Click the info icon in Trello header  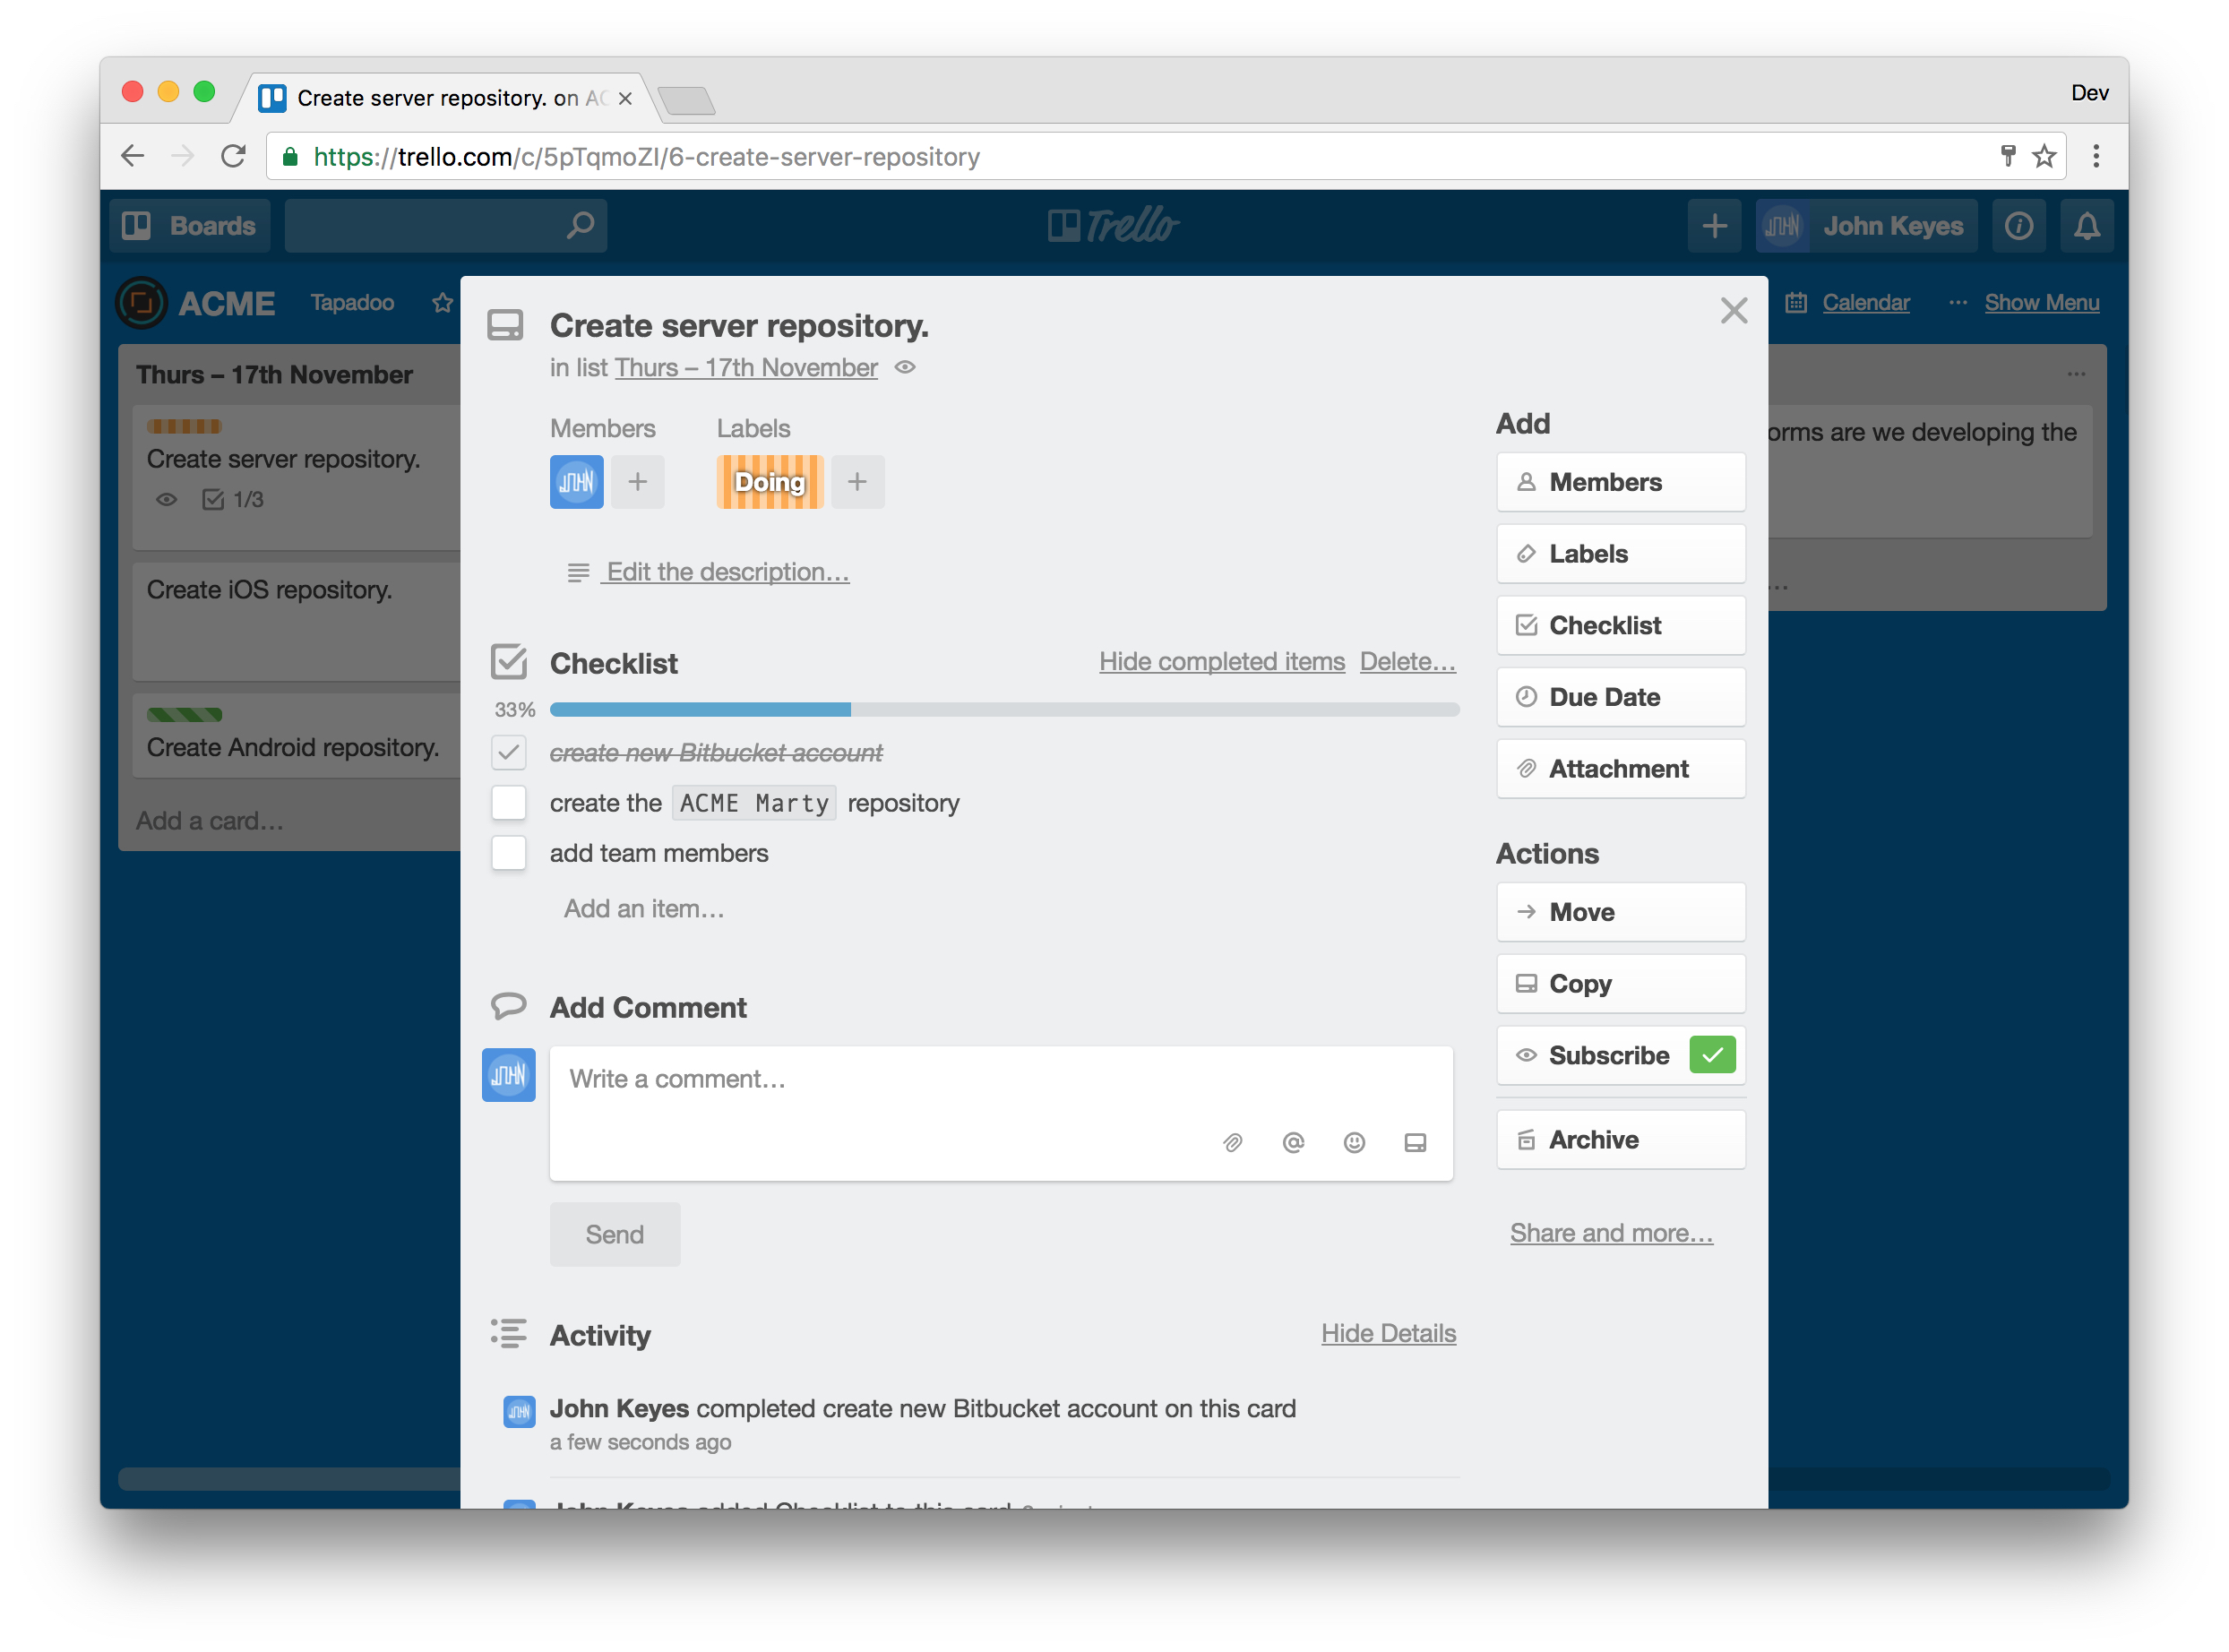click(x=2018, y=226)
